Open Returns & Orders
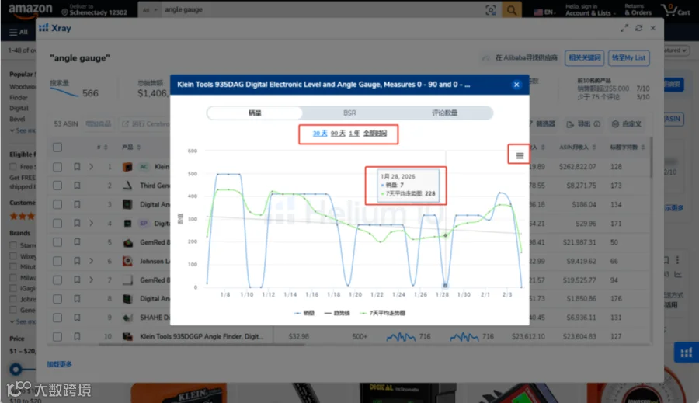 click(638, 10)
